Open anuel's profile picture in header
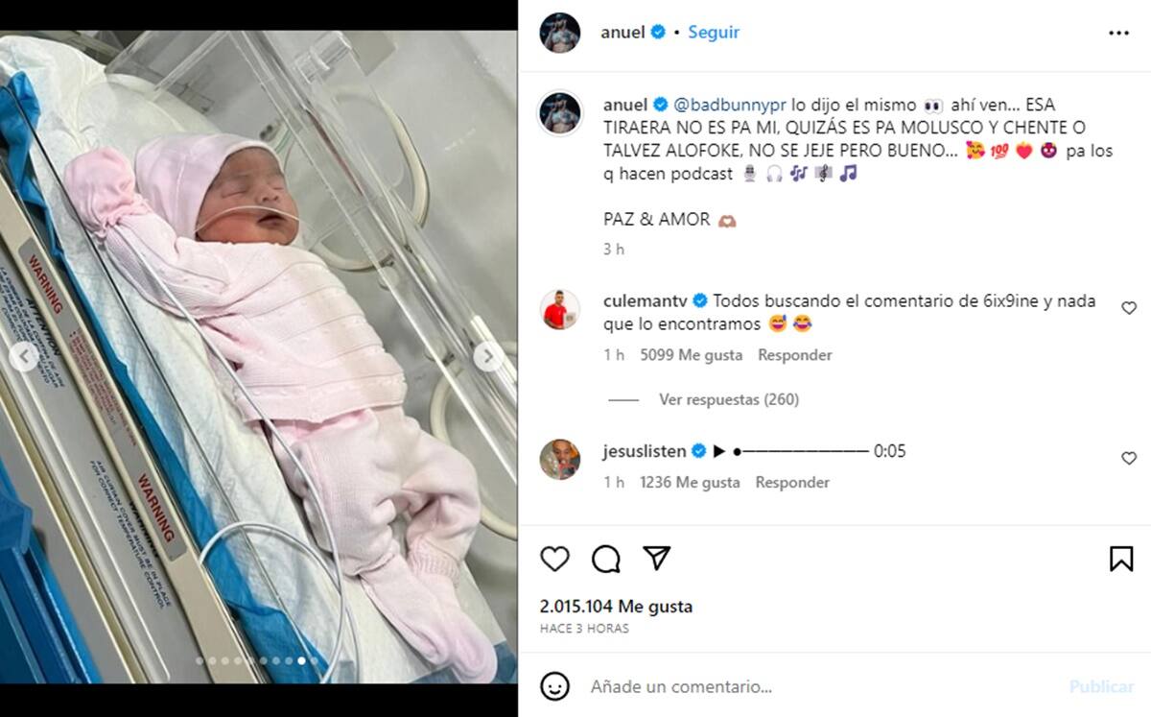Screen dimensions: 1151x717 pyautogui.click(x=560, y=33)
